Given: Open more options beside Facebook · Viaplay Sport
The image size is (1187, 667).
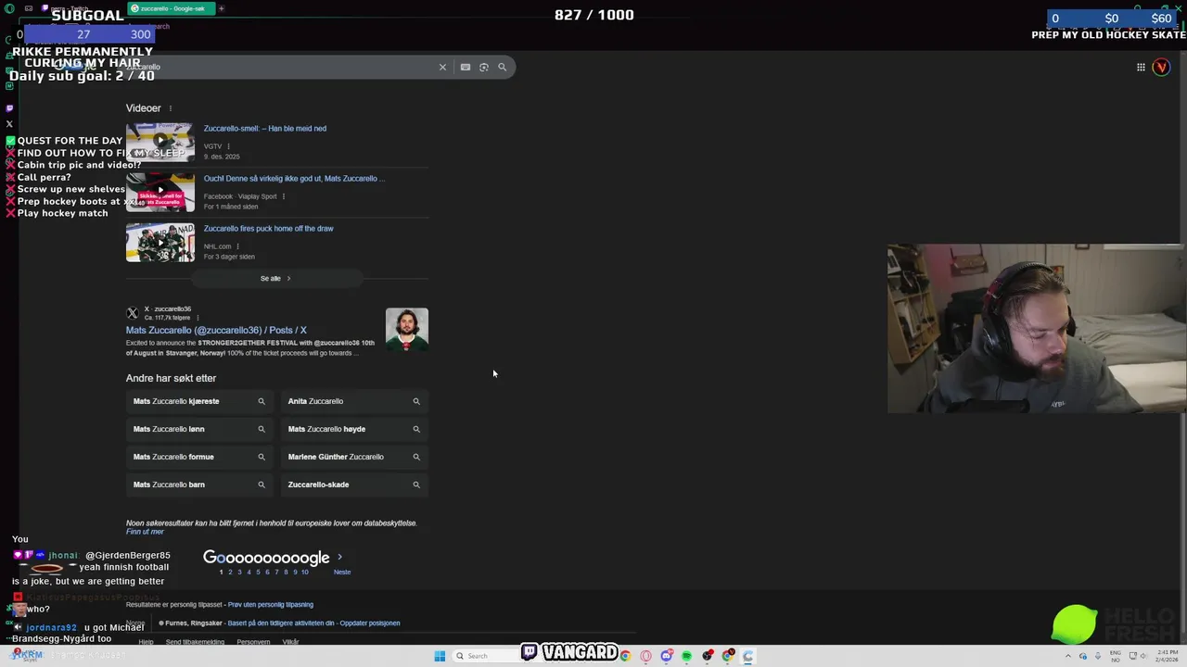Looking at the screenshot, I should coord(284,196).
